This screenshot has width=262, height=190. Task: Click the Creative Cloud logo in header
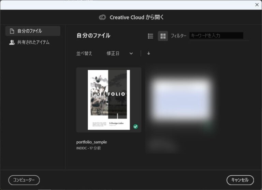(103, 17)
